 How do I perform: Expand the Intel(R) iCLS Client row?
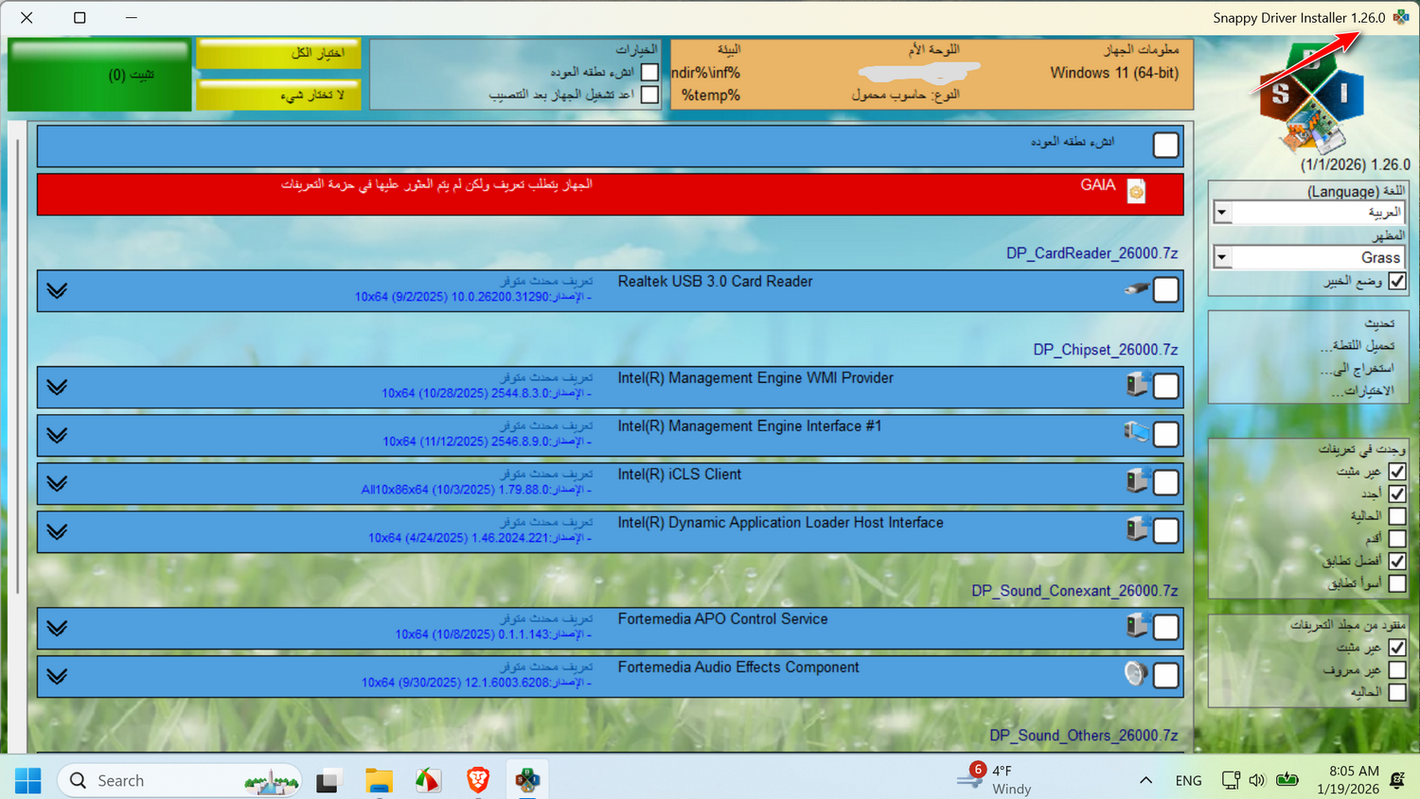click(x=57, y=483)
